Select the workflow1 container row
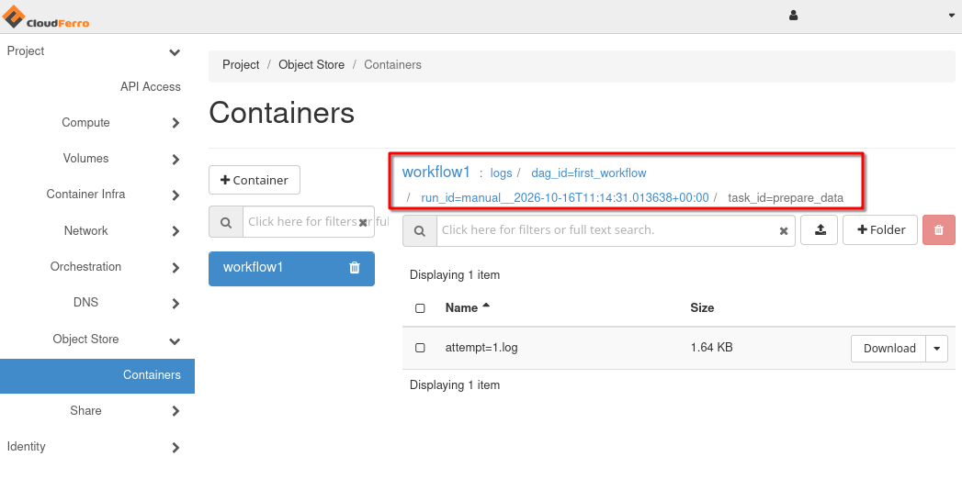Viewport: 962px width, 479px height. coord(291,268)
